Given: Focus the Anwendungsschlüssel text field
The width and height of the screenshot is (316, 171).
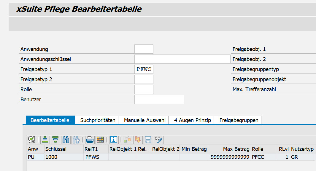Looking at the screenshot, I should coord(182,59).
